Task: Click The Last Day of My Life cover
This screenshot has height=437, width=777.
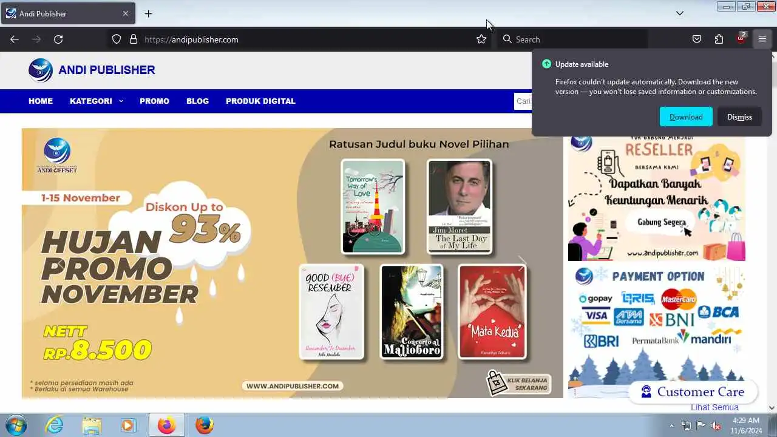Action: coord(460,206)
